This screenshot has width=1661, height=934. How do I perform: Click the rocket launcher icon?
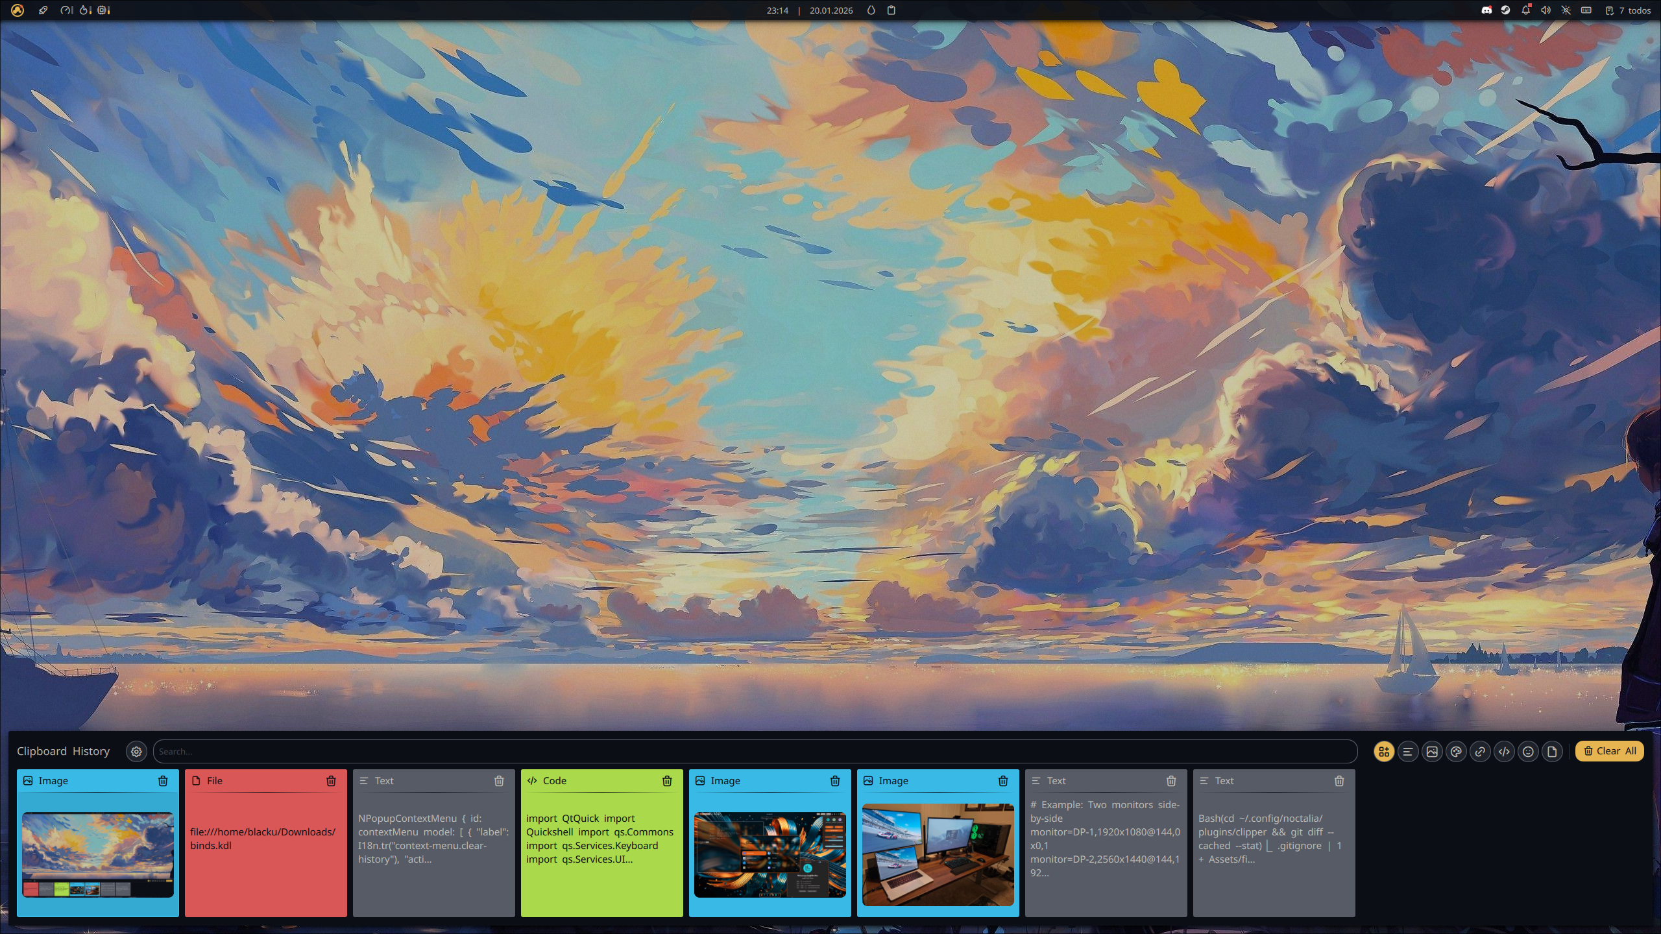tap(43, 10)
